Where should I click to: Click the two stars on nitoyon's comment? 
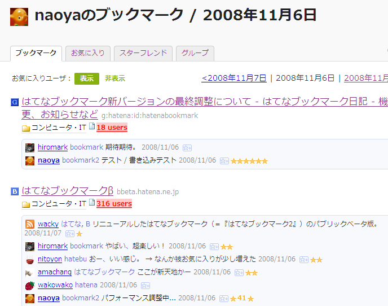click(x=316, y=260)
